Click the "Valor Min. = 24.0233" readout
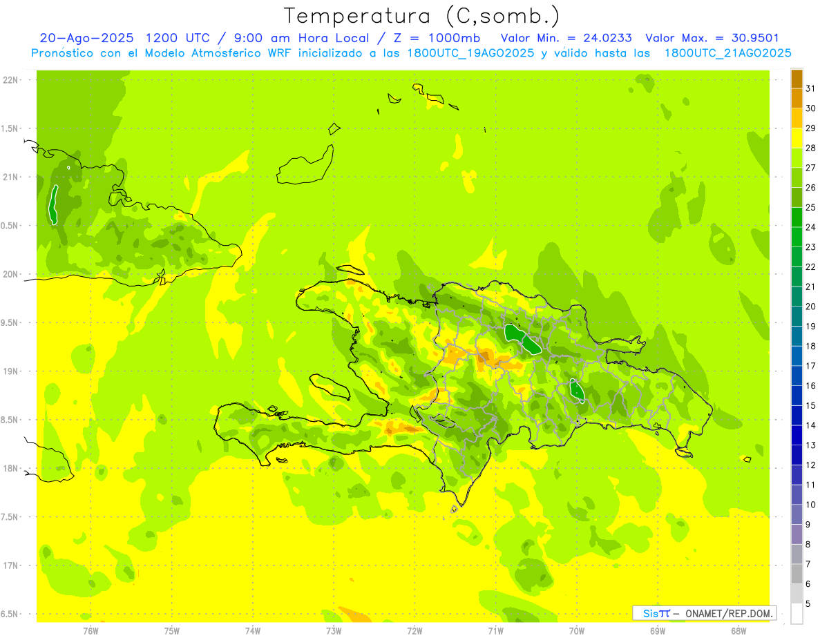This screenshot has width=829, height=640. [x=566, y=38]
